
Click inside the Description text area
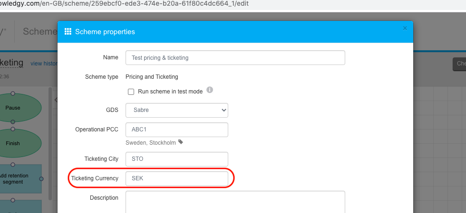coord(235,202)
